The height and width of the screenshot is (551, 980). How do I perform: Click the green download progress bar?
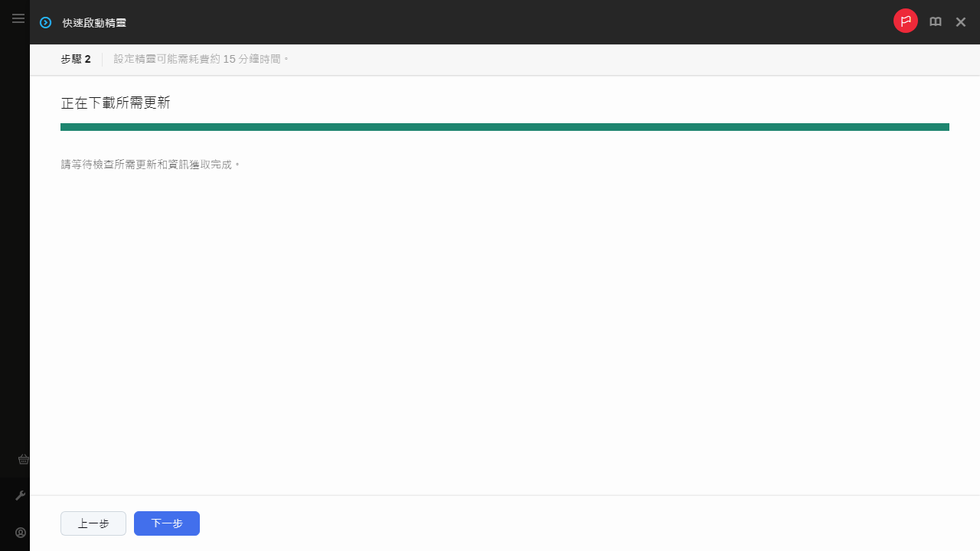(505, 127)
